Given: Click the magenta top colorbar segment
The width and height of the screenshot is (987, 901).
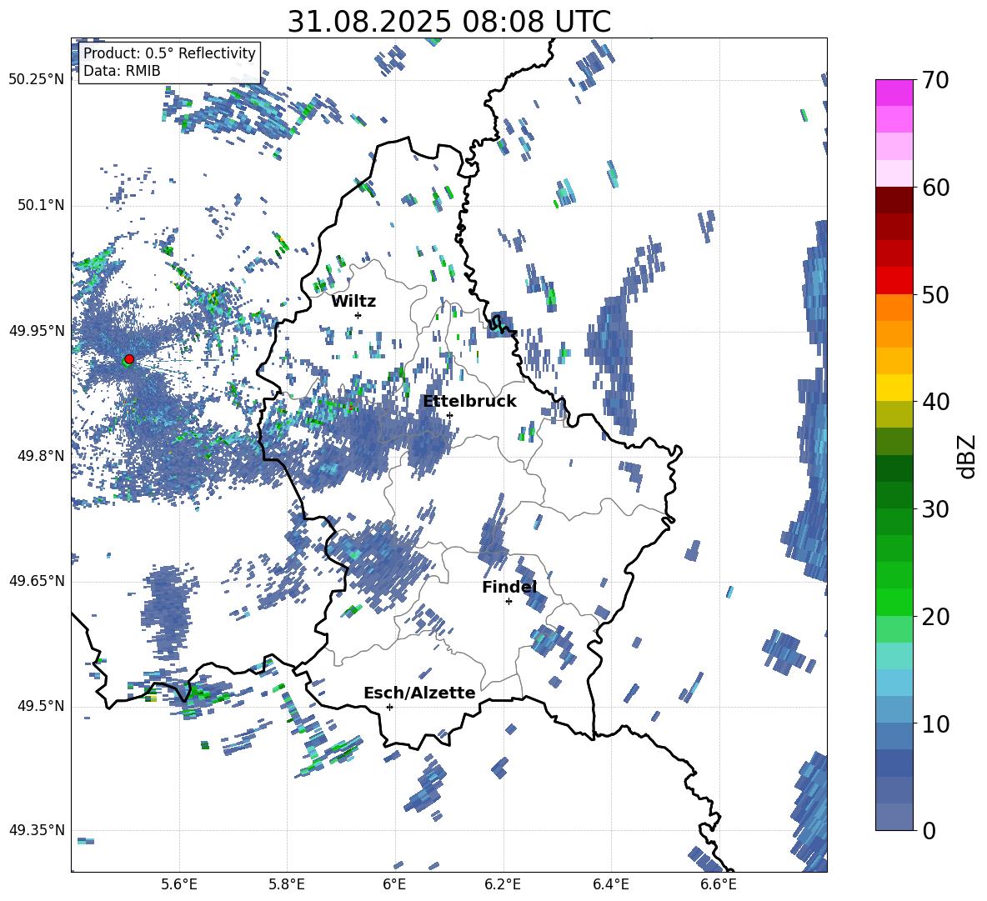Looking at the screenshot, I should click(x=894, y=93).
